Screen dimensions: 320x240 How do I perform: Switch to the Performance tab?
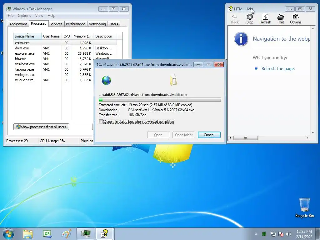76,24
